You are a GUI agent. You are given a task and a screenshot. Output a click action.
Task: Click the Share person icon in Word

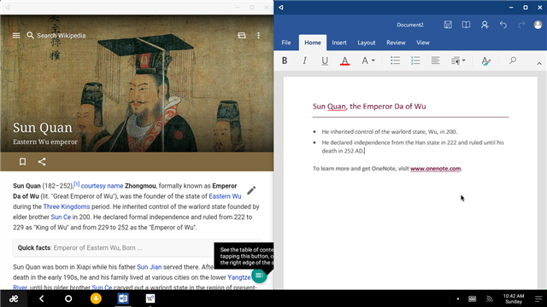(485, 25)
